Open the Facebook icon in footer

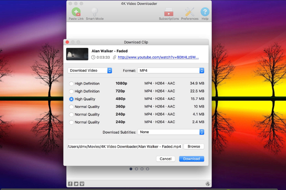(70, 184)
